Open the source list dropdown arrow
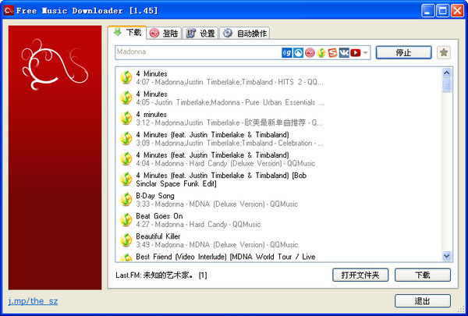Screen dimensions: 468x316 point(366,53)
